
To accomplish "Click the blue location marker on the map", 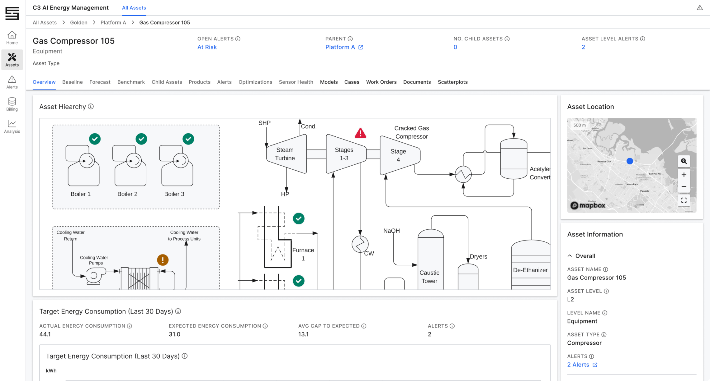I will tap(630, 161).
